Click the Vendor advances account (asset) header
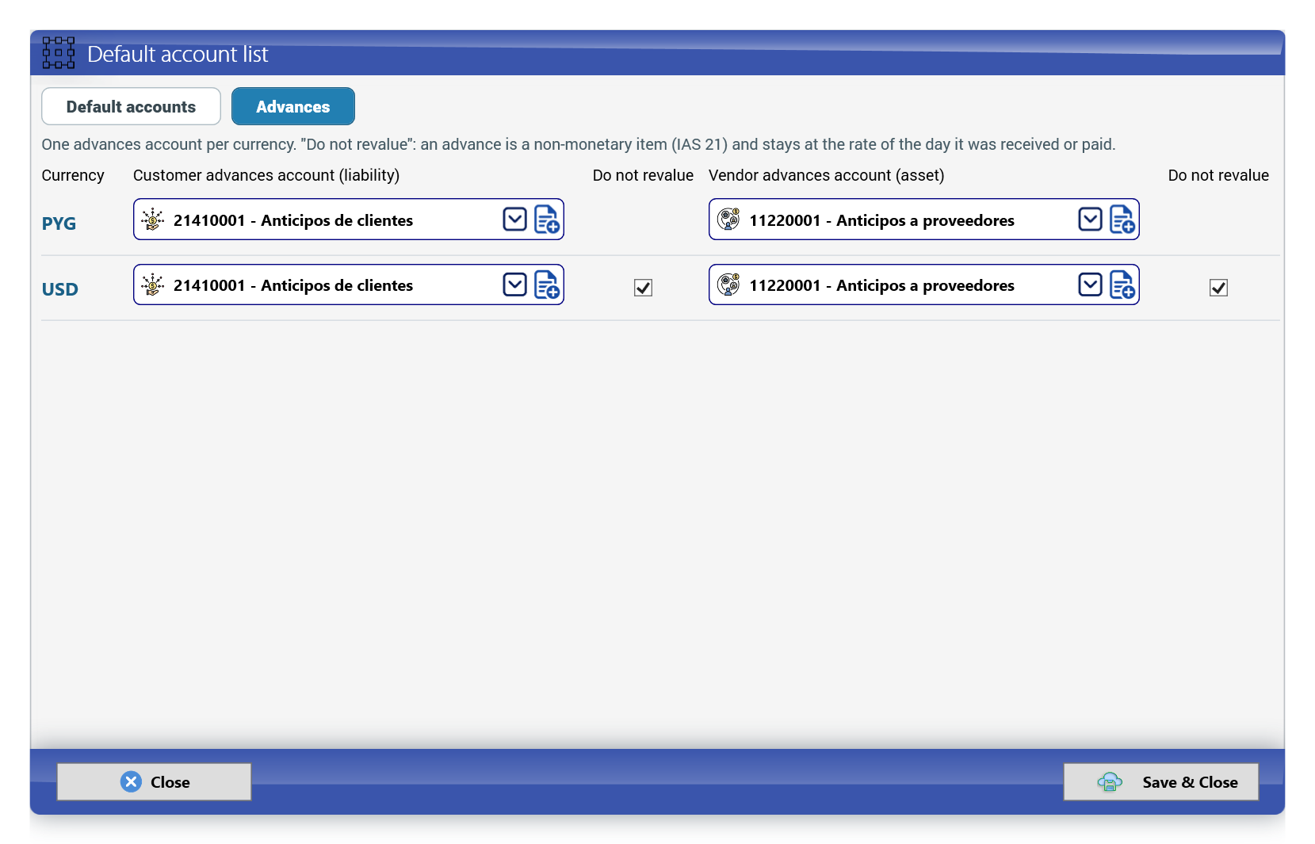Image resolution: width=1315 pixels, height=844 pixels. (x=827, y=175)
